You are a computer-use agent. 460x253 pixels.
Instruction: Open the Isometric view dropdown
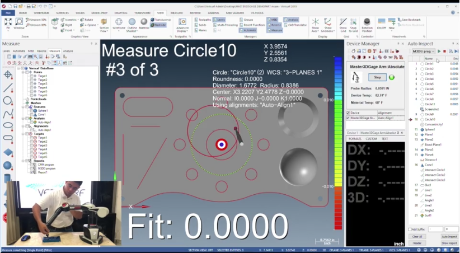[x=69, y=20]
